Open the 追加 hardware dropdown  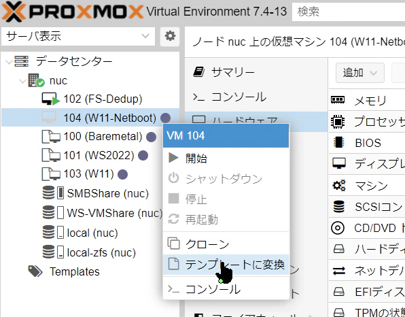point(359,73)
